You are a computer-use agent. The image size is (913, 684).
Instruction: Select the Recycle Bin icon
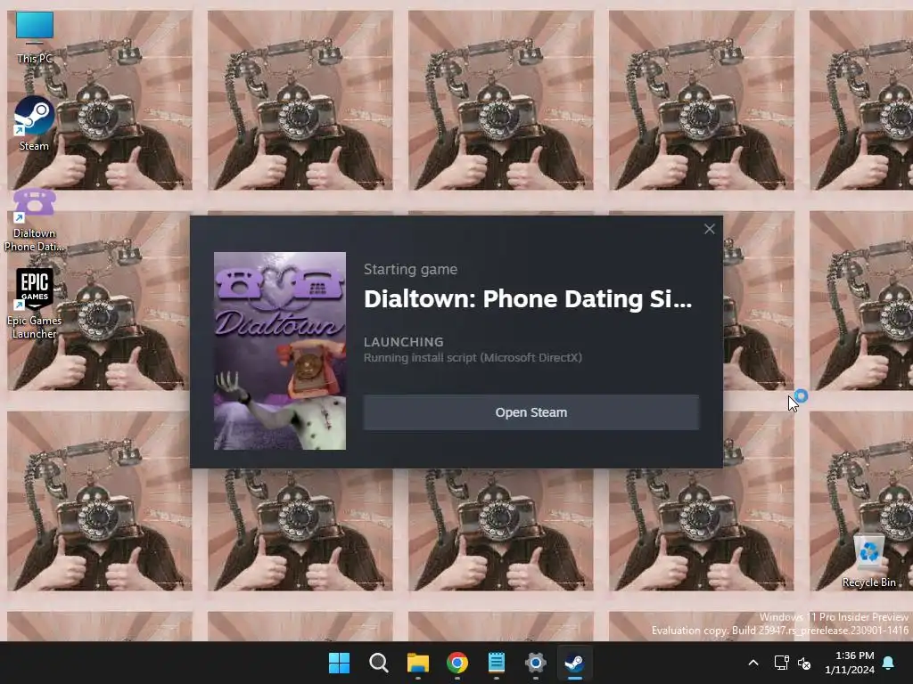tap(868, 559)
